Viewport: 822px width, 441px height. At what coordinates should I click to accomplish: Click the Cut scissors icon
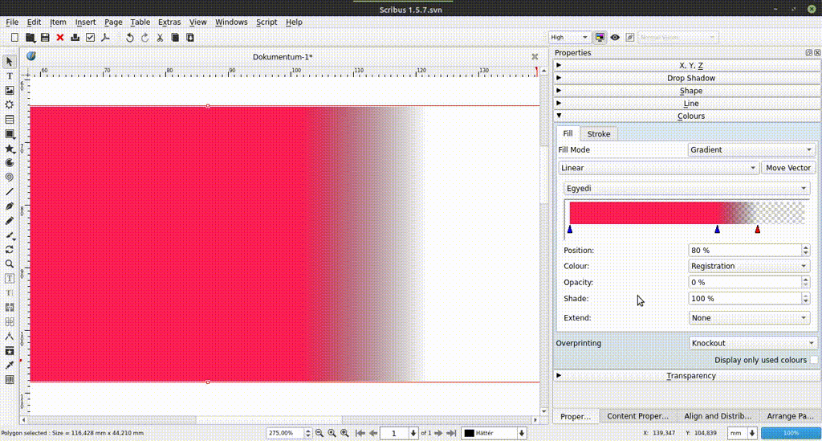click(x=160, y=38)
